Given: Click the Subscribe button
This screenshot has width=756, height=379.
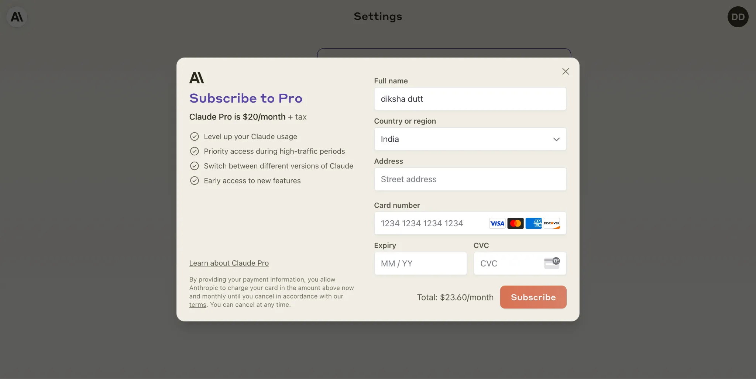Looking at the screenshot, I should click(533, 297).
